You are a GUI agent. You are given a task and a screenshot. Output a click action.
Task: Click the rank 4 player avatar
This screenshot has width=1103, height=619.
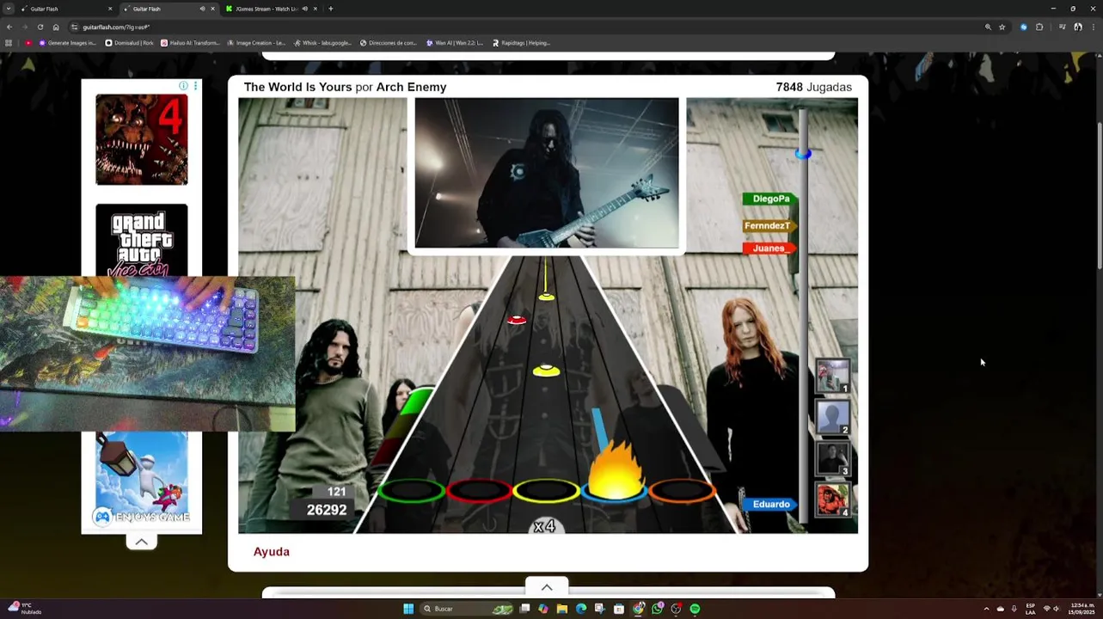click(x=832, y=500)
